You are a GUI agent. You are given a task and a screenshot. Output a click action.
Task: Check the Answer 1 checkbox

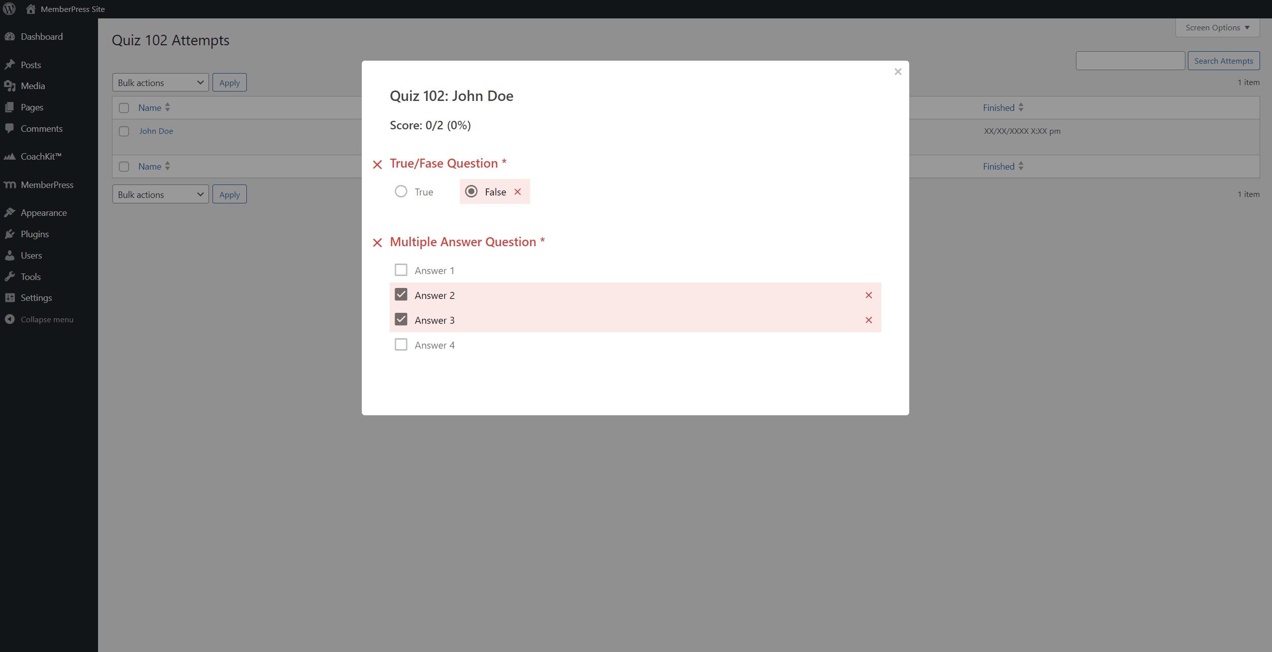[x=401, y=270]
